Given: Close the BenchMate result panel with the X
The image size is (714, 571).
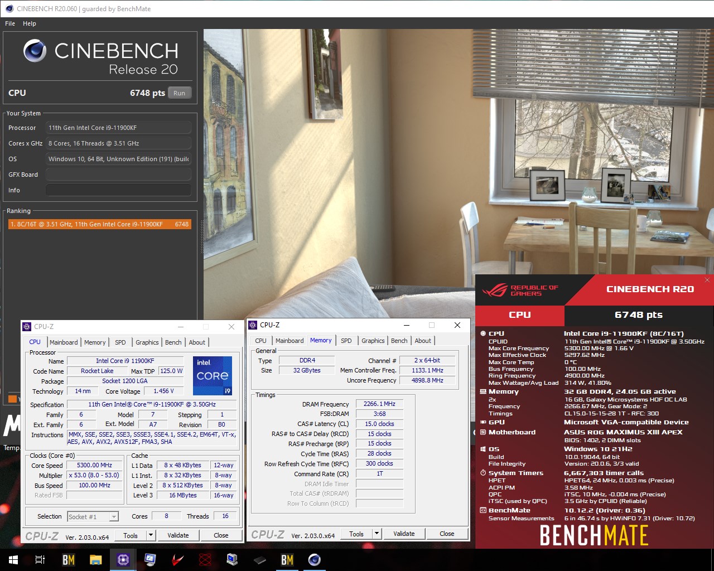Looking at the screenshot, I should click(x=707, y=280).
